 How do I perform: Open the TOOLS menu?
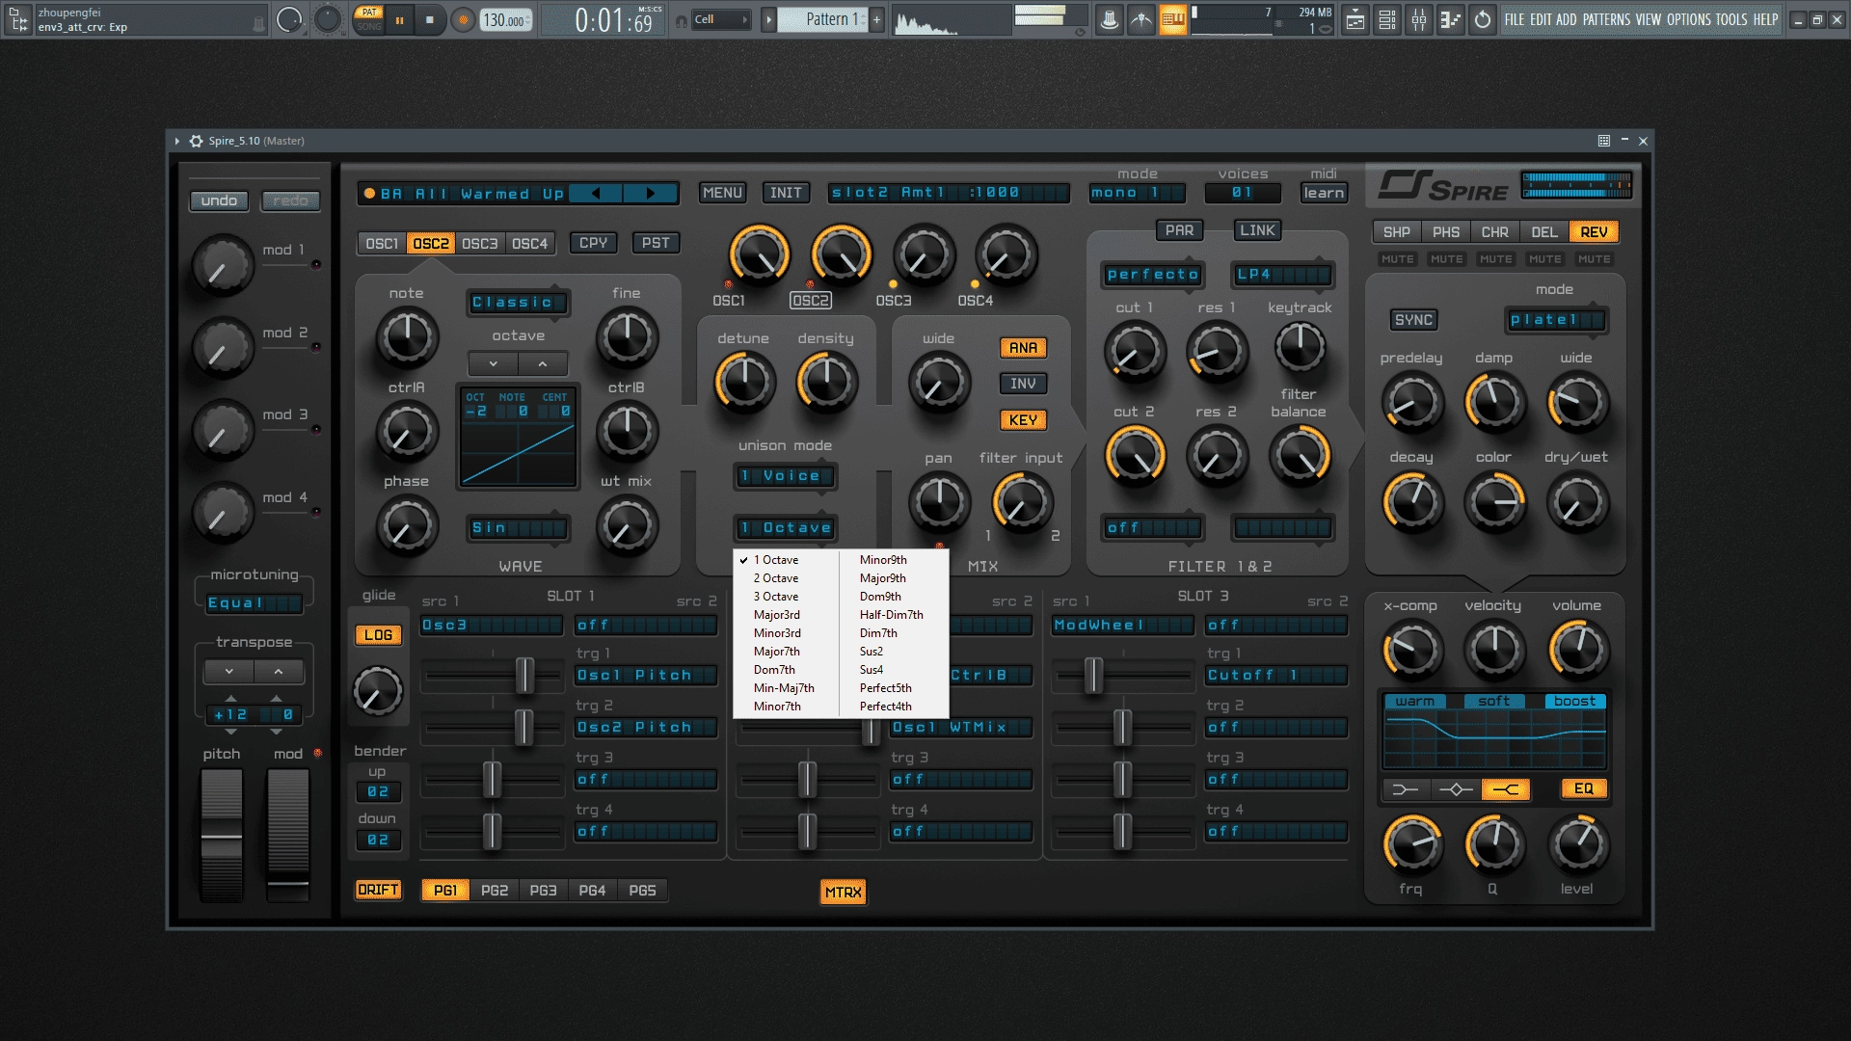[x=1731, y=19]
